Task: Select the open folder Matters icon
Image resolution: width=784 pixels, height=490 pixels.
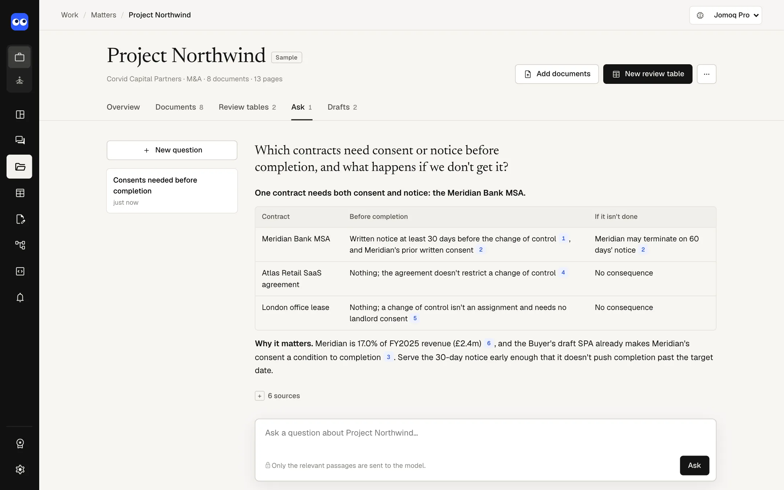Action: [x=20, y=167]
